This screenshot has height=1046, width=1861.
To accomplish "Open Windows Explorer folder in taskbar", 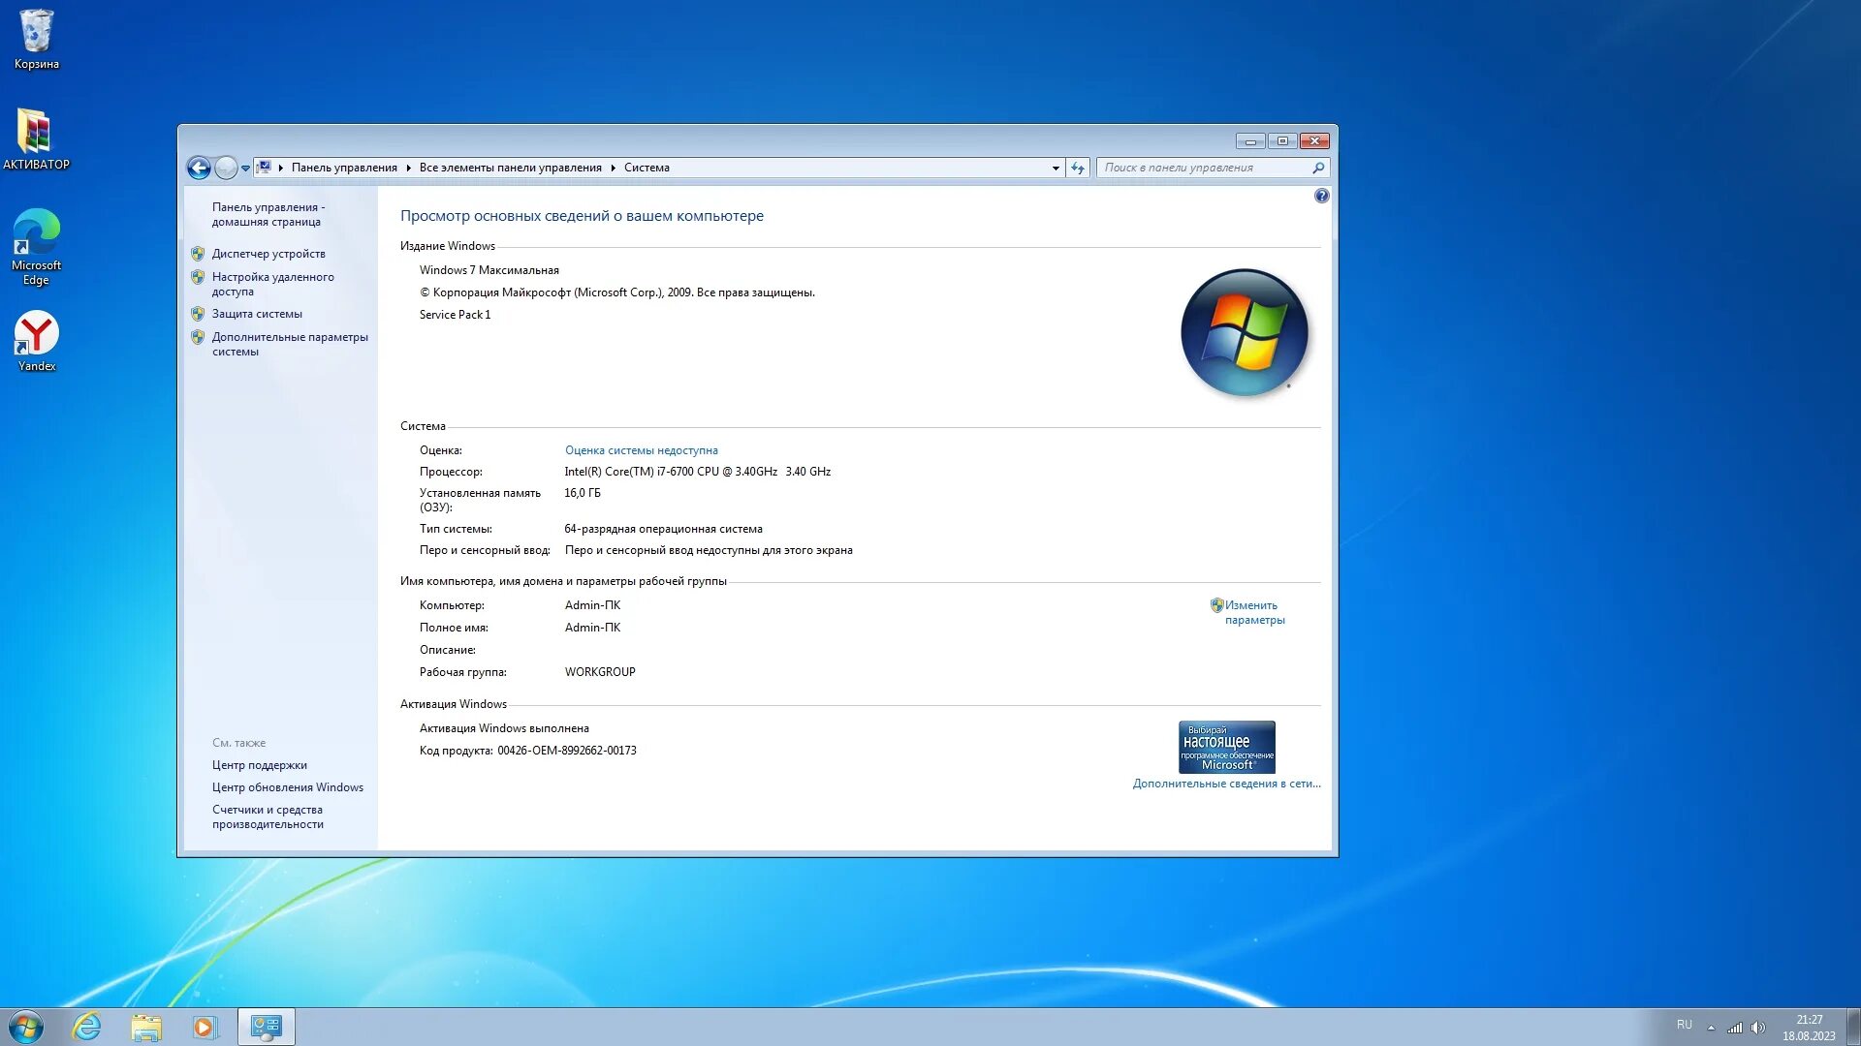I will tap(146, 1027).
